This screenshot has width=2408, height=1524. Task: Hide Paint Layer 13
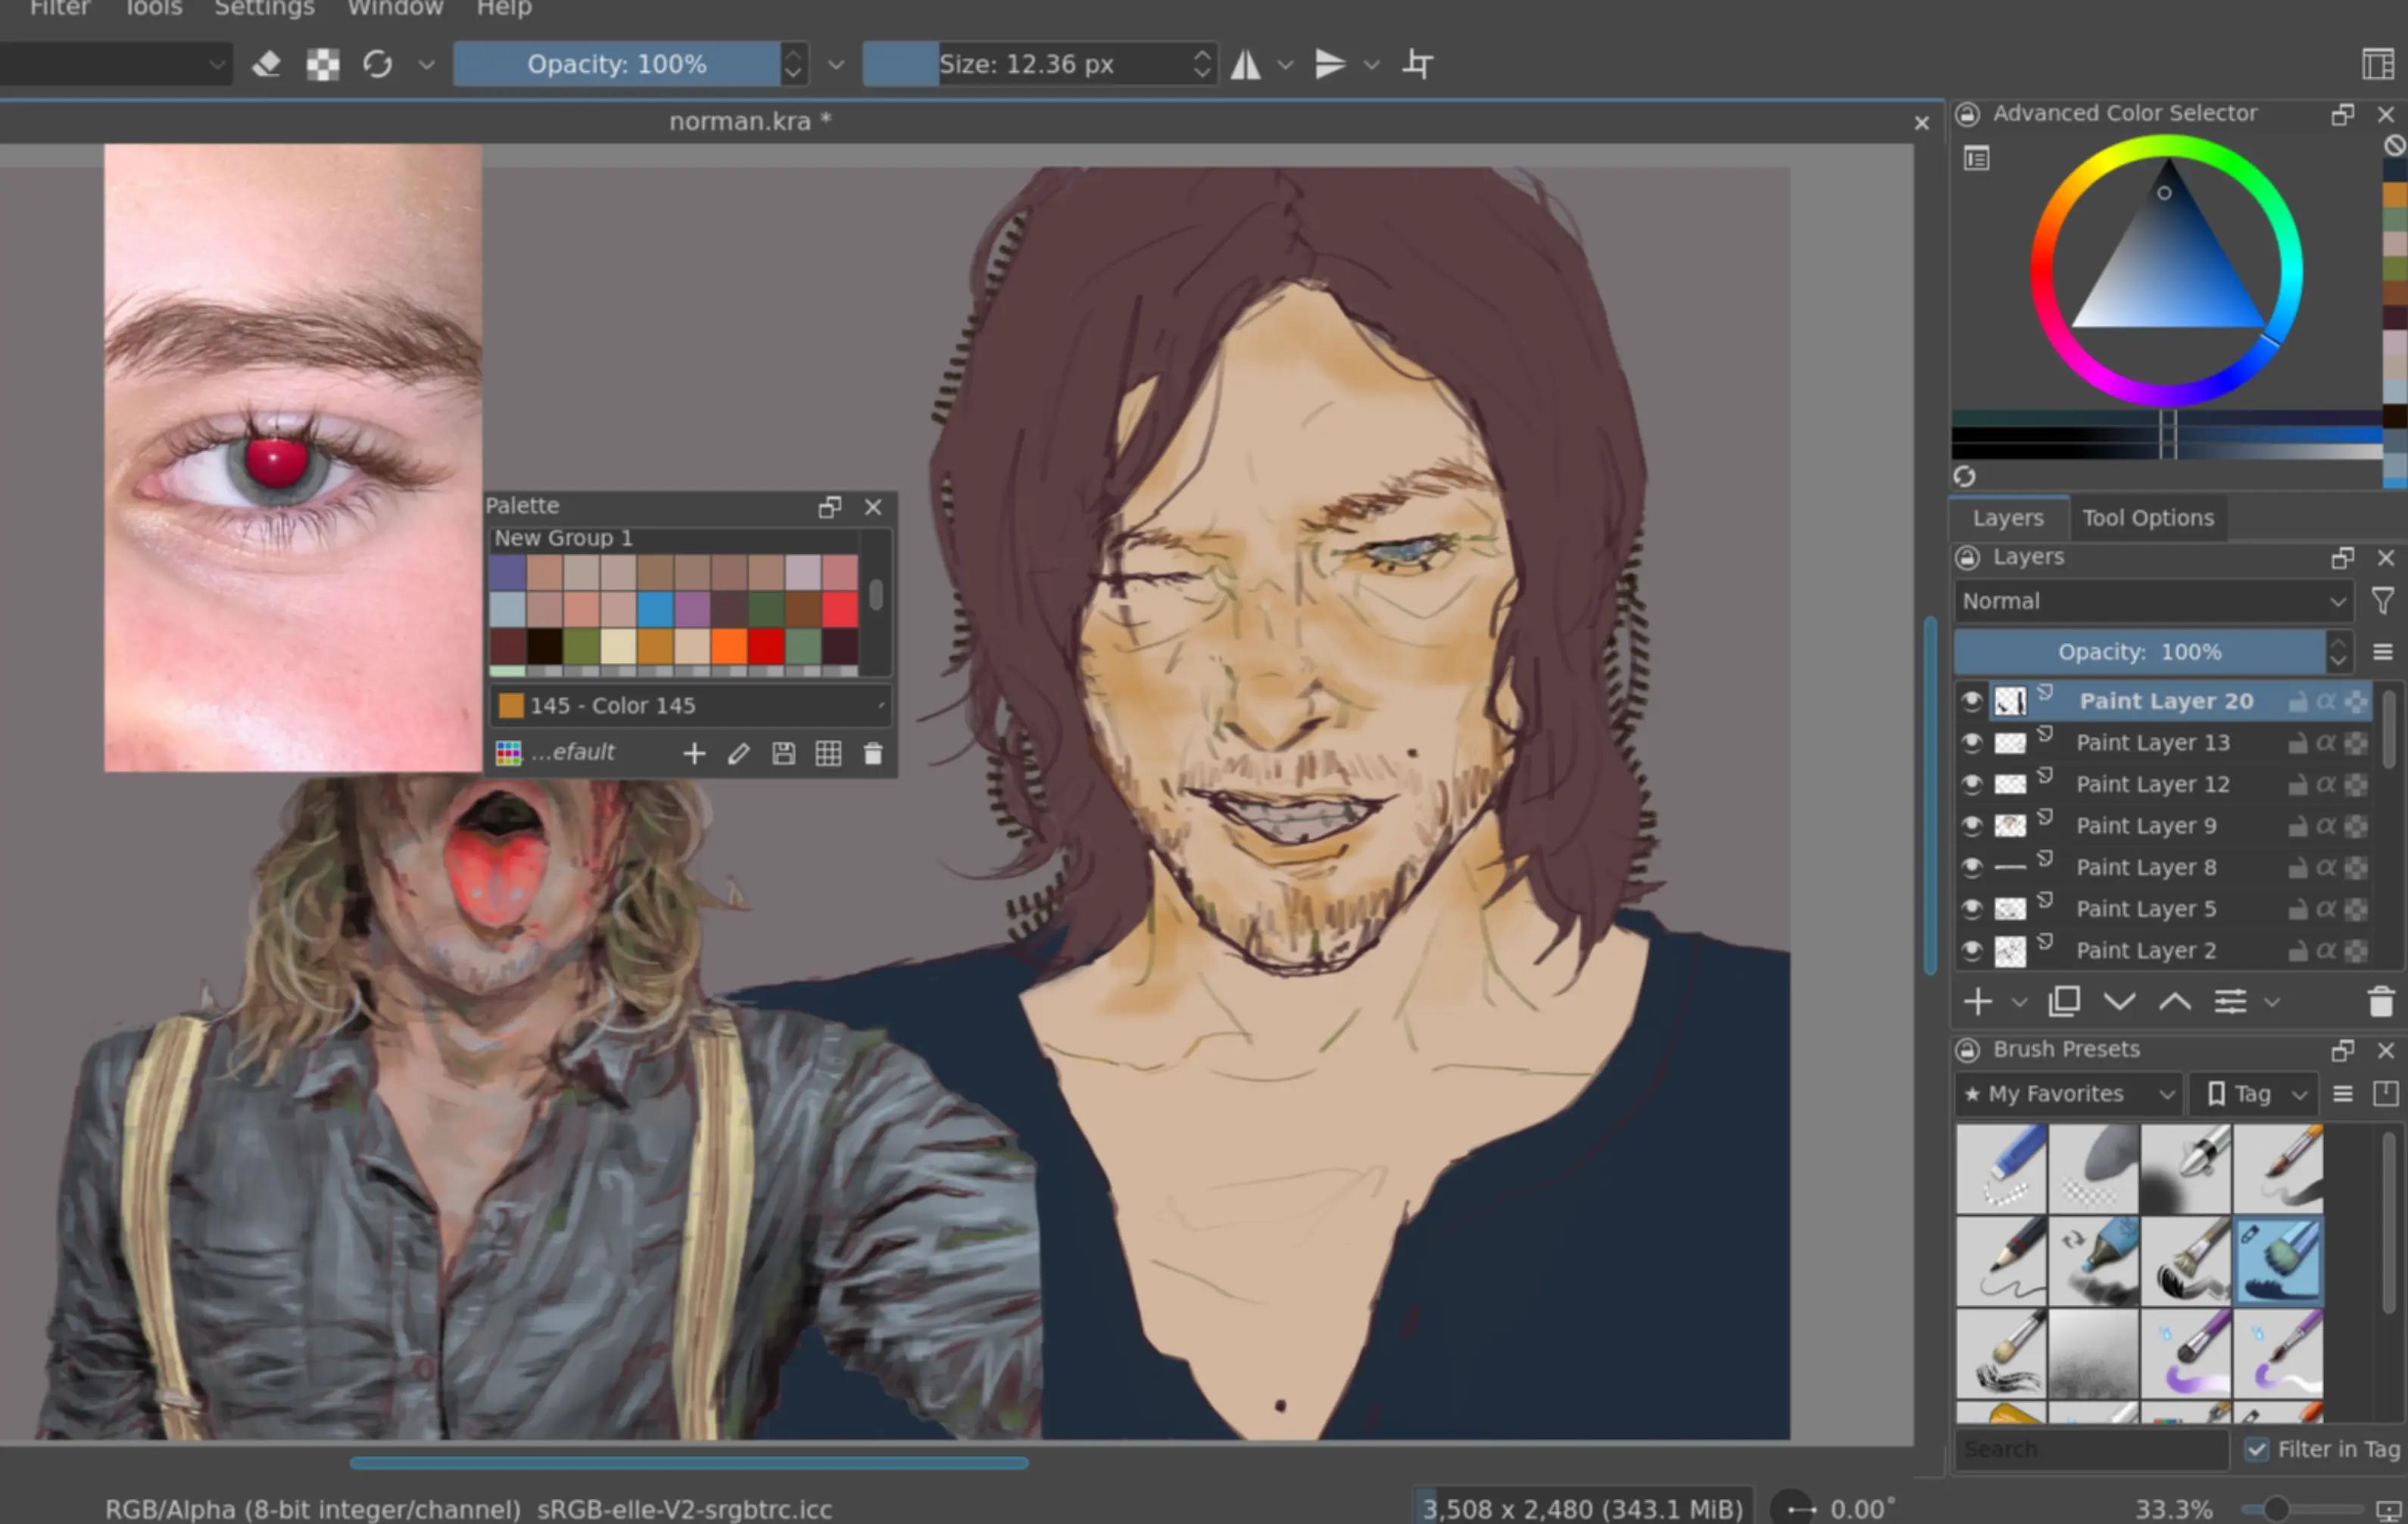[1971, 743]
